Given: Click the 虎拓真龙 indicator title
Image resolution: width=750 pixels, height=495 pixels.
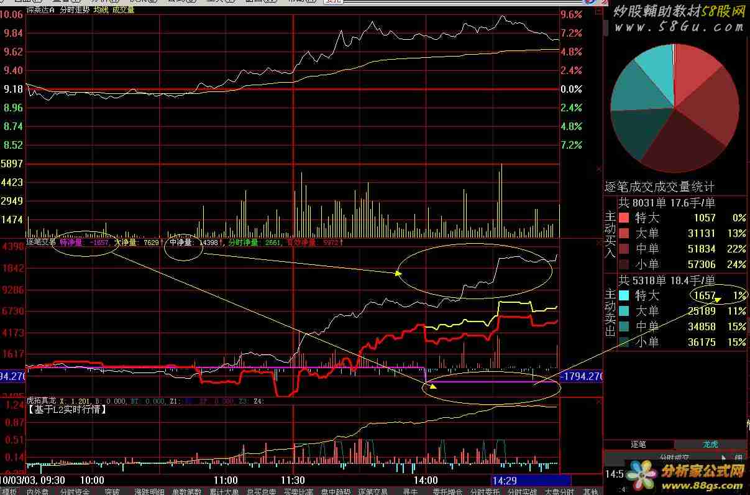Looking at the screenshot, I should point(40,402).
